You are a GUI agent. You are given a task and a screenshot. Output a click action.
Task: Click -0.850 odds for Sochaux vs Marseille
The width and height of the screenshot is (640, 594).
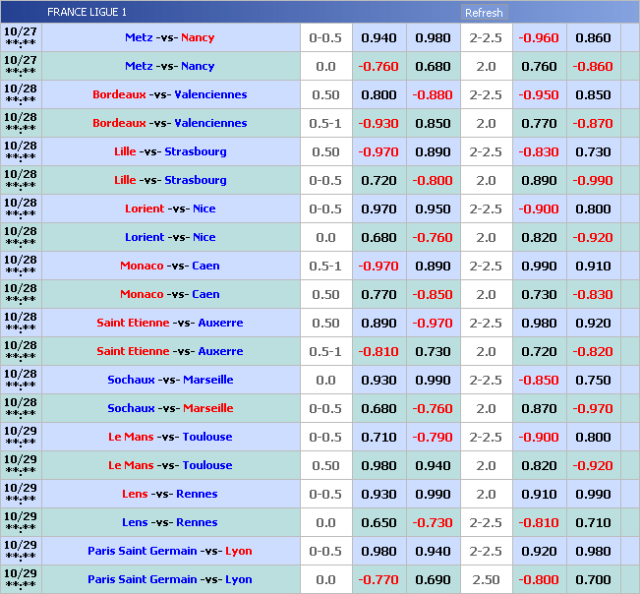pyautogui.click(x=539, y=380)
